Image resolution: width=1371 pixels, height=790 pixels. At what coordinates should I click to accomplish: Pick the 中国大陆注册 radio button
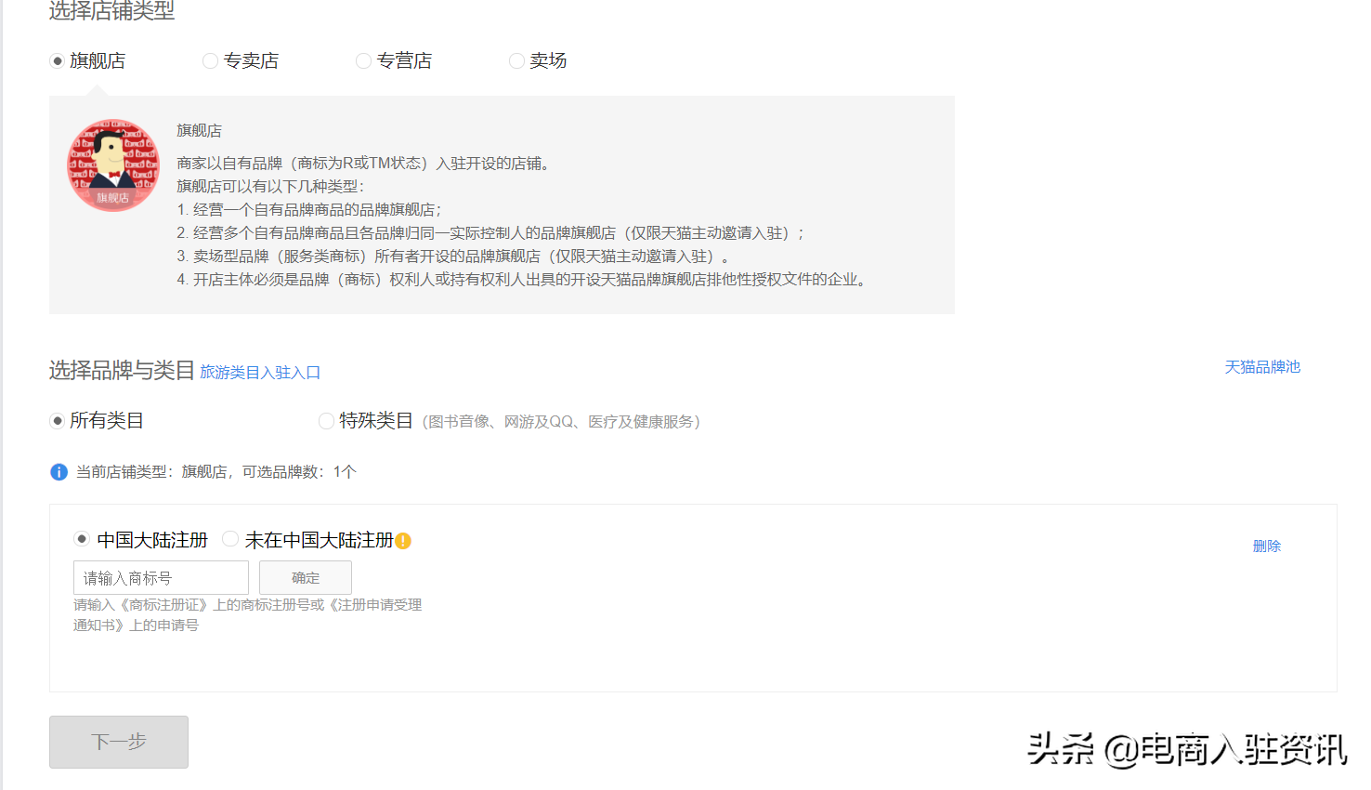pos(82,539)
